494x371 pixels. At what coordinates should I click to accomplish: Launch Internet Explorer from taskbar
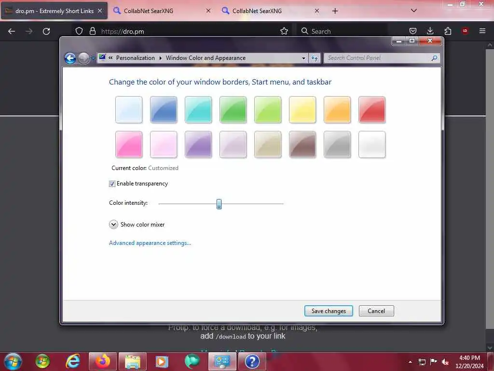point(72,361)
